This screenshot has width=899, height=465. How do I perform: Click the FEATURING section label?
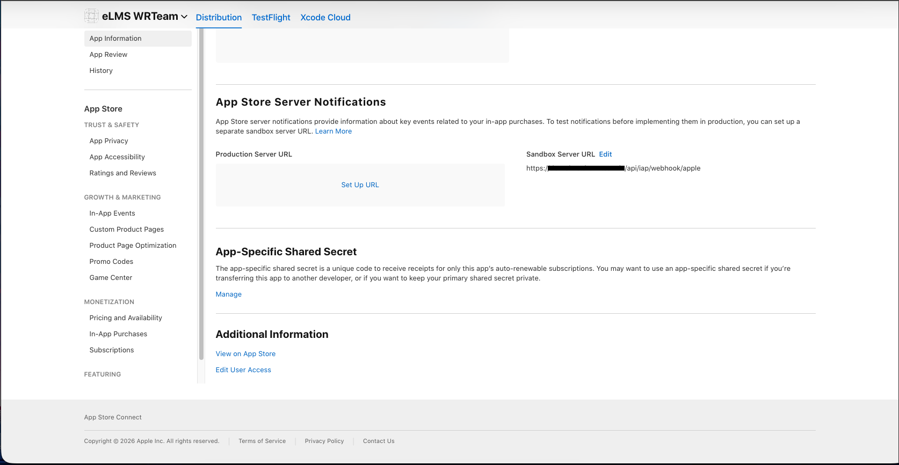pos(103,374)
